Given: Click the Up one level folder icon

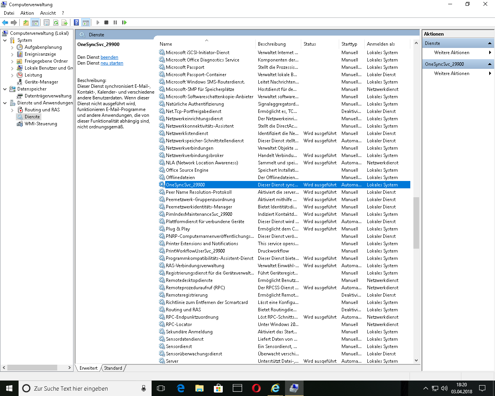Looking at the screenshot, I should pos(26,22).
